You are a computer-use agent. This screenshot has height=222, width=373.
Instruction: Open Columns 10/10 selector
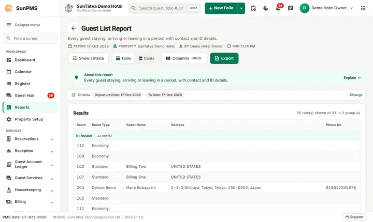(x=184, y=58)
